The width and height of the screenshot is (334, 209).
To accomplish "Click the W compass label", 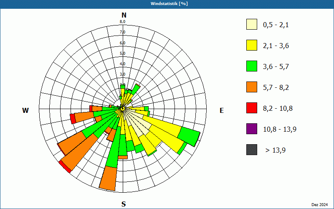I will tap(25, 110).
